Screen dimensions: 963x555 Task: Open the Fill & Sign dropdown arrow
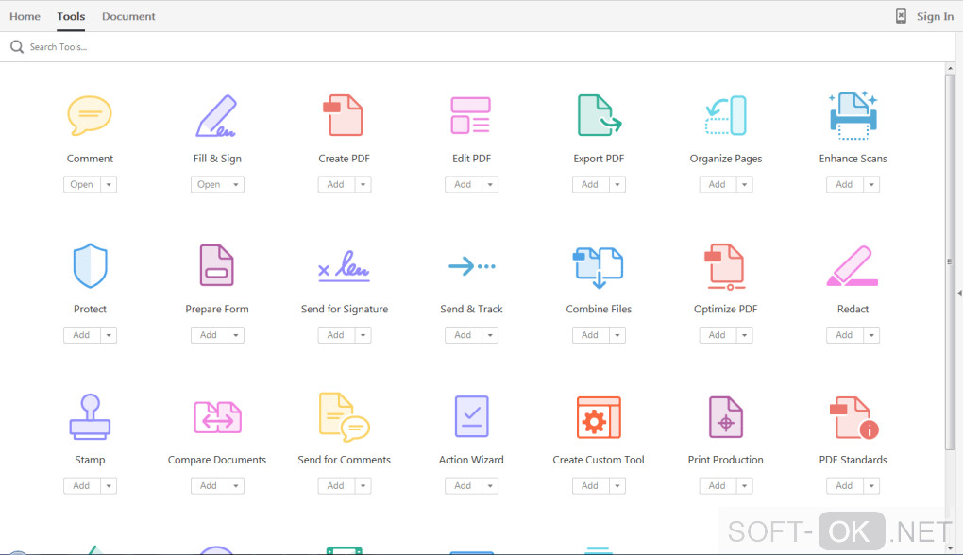pos(236,184)
